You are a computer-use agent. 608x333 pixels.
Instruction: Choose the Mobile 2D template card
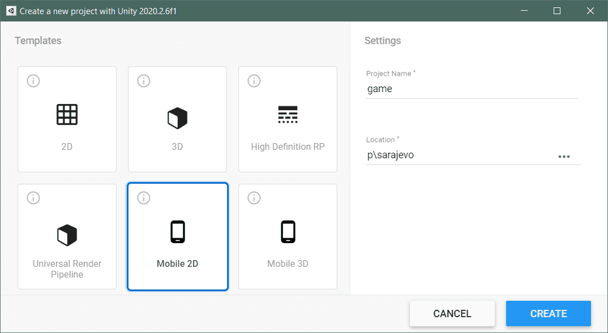(177, 236)
